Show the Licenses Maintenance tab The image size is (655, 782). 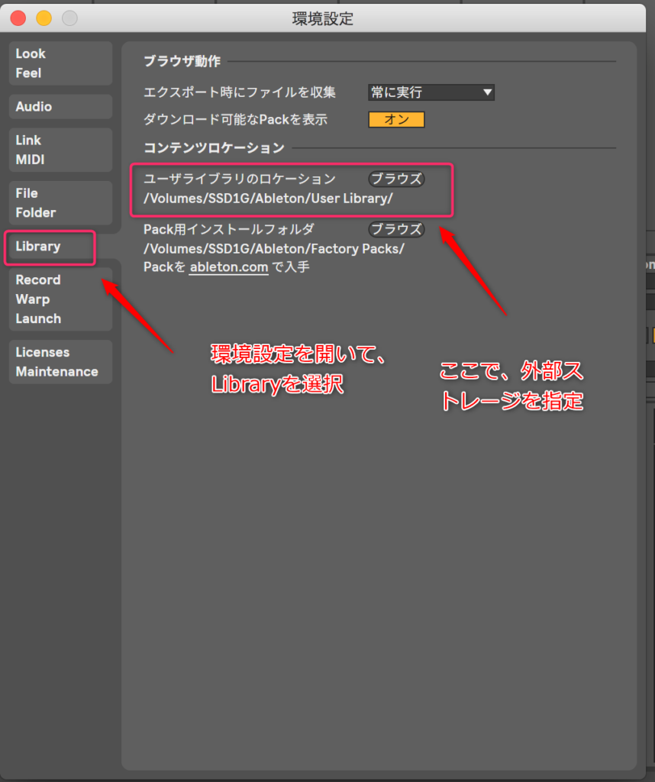coord(60,362)
